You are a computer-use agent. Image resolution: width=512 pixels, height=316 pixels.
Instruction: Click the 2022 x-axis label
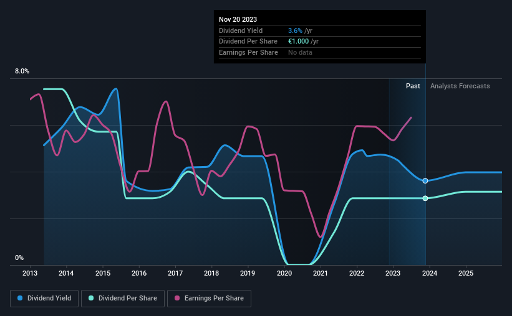[x=357, y=273]
